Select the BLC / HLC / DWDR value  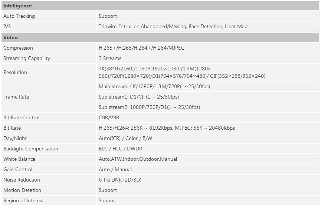120,149
